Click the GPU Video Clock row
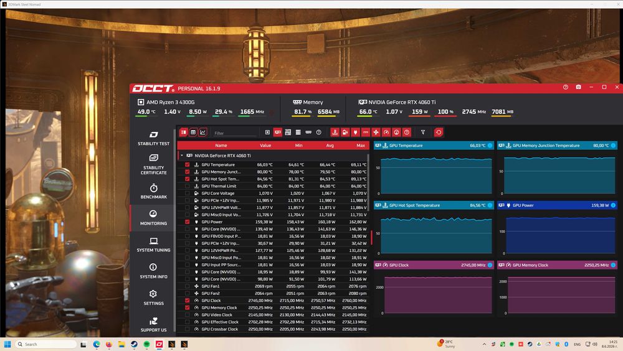This screenshot has width=623, height=351. pyautogui.click(x=273, y=314)
